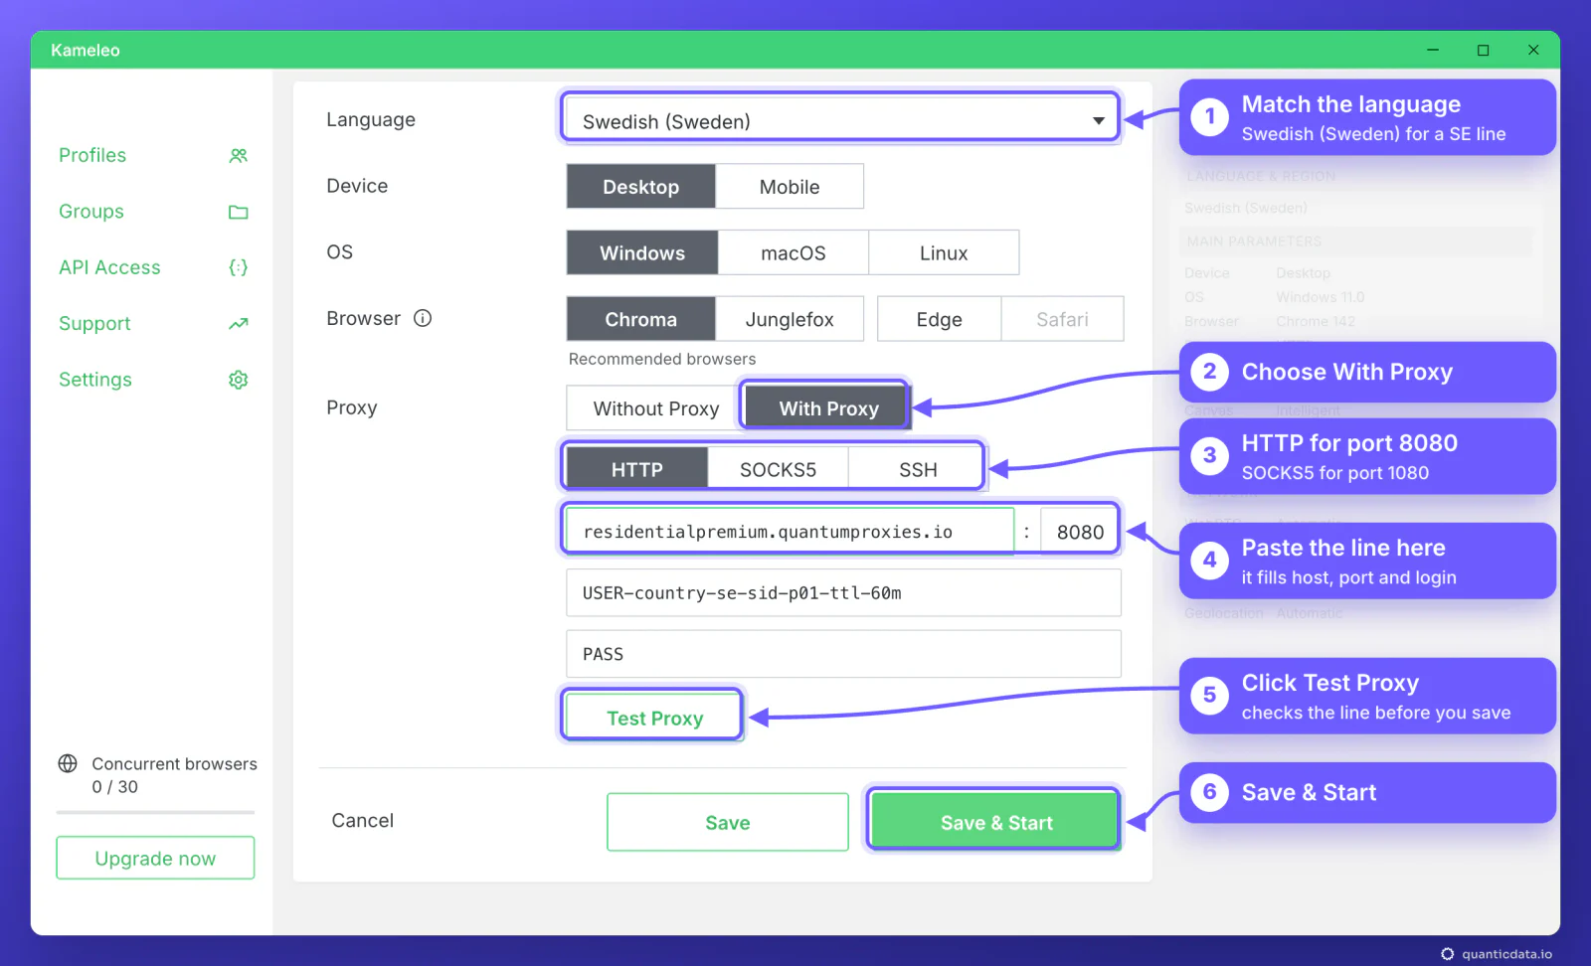Close the Kameleo window

click(1533, 50)
